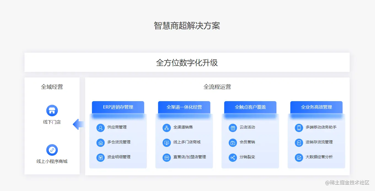Screen dimensions: 375x191
Task: Click the 智慧商超解决方案 page title
Action: point(187,26)
